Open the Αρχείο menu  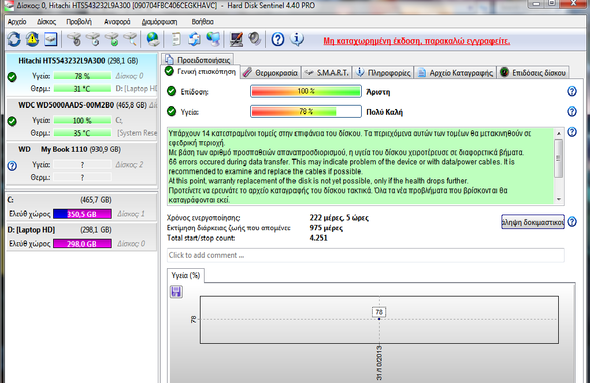click(17, 22)
